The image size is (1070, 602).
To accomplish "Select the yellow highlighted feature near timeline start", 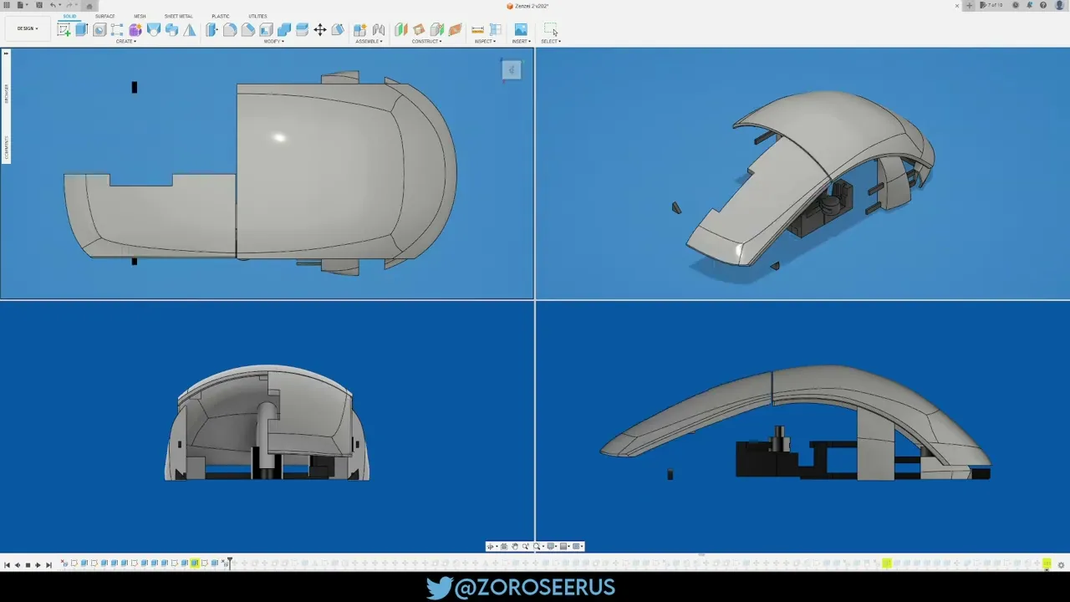I will click(195, 564).
